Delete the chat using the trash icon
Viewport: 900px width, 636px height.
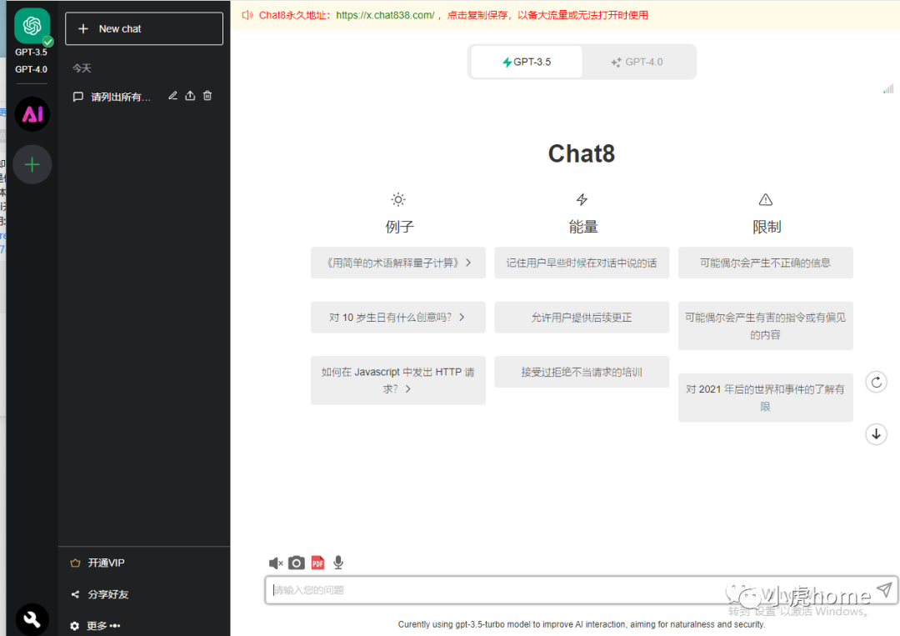point(207,96)
